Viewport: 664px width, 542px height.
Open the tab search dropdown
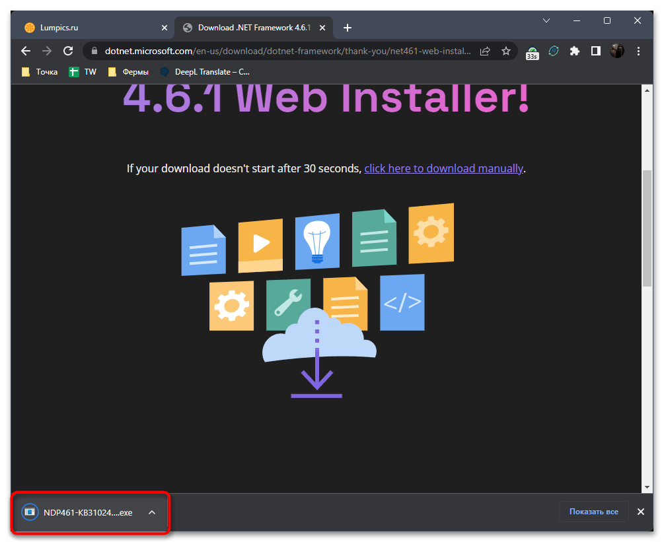546,20
